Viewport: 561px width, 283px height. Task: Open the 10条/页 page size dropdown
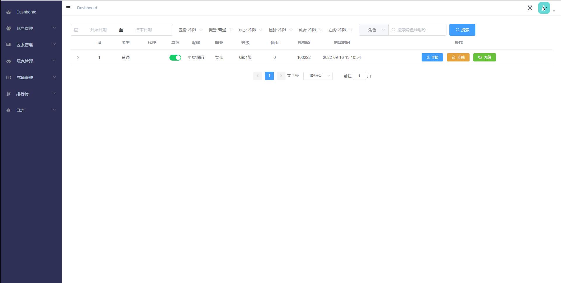click(318, 76)
